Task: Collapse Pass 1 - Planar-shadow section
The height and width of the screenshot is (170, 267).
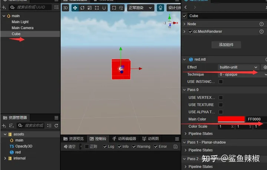Action: (184, 143)
